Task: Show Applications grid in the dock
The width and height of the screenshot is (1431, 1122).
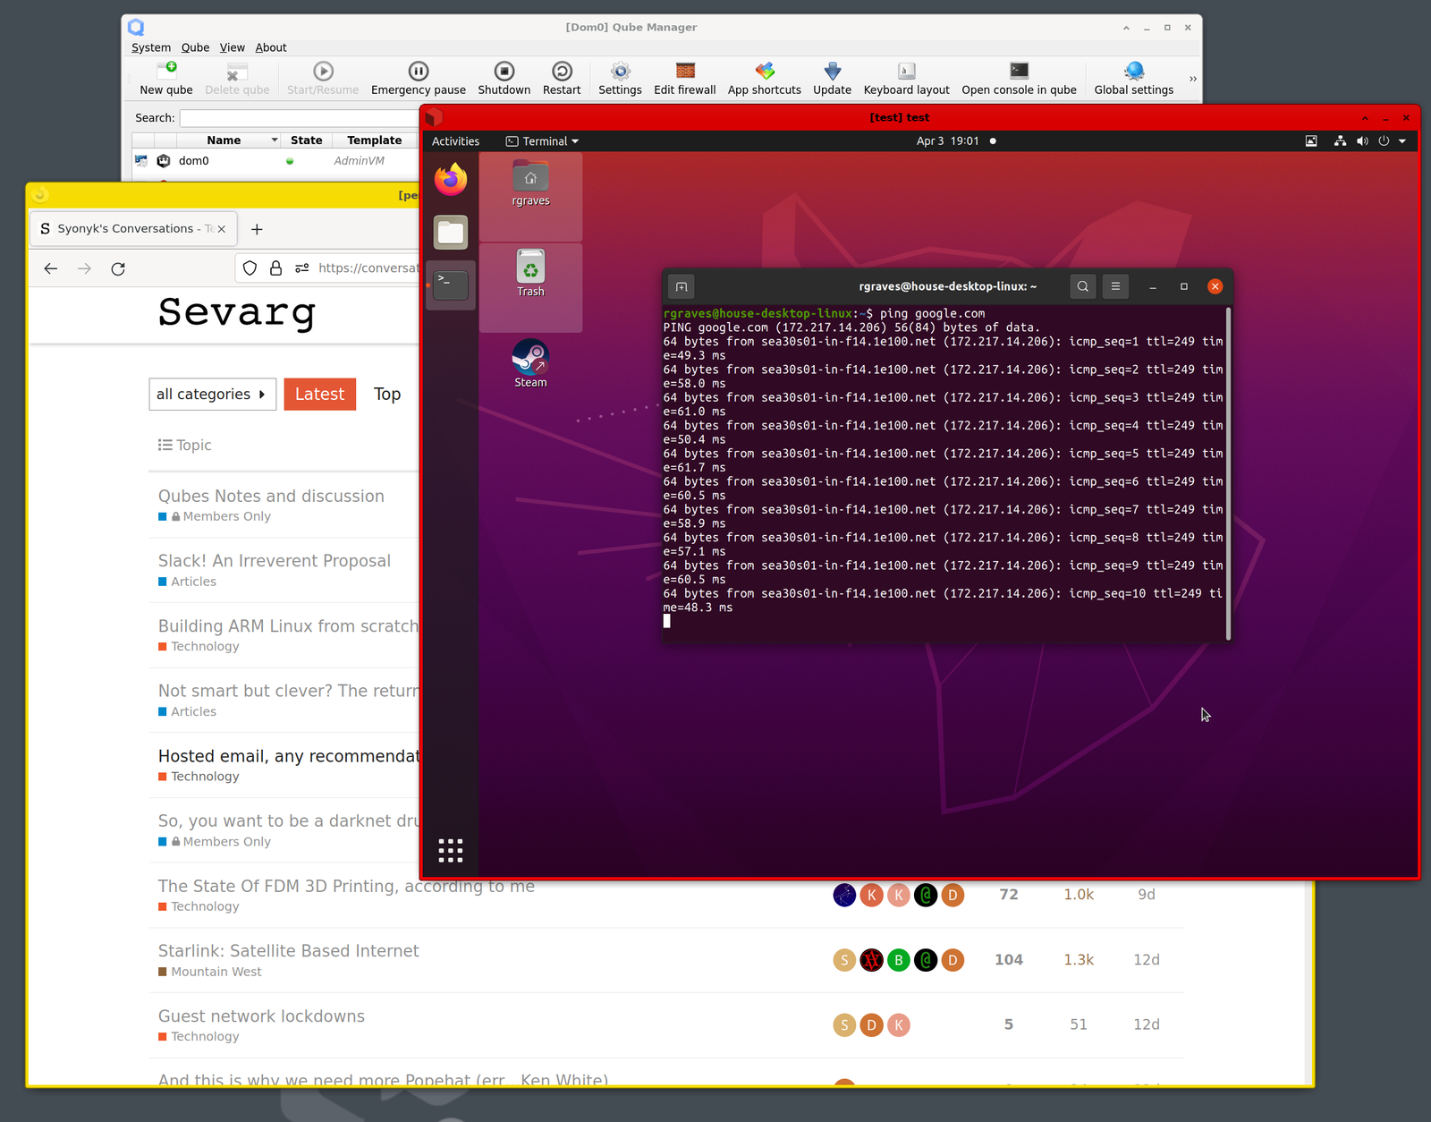Action: (451, 850)
